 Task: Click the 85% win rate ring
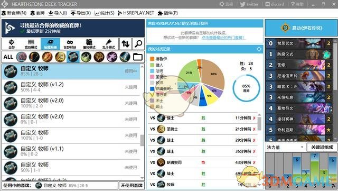(246, 88)
